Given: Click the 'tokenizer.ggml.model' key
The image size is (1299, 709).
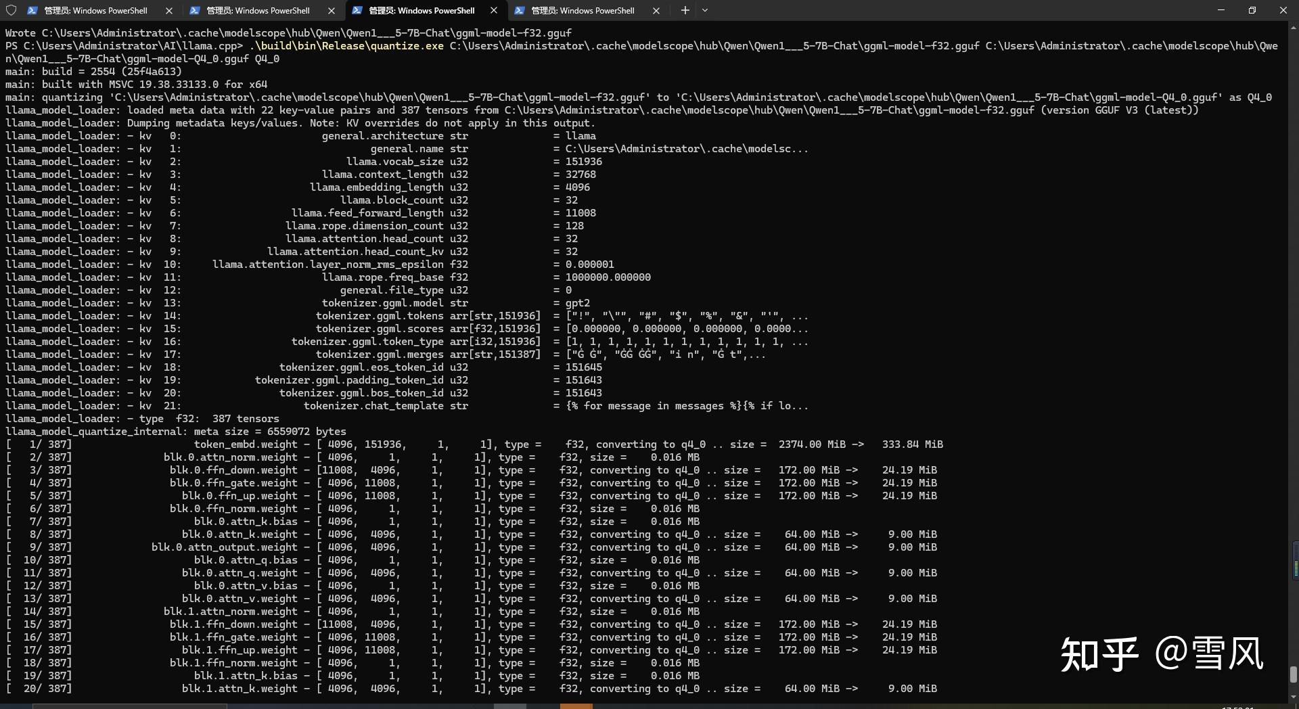Looking at the screenshot, I should pos(383,303).
